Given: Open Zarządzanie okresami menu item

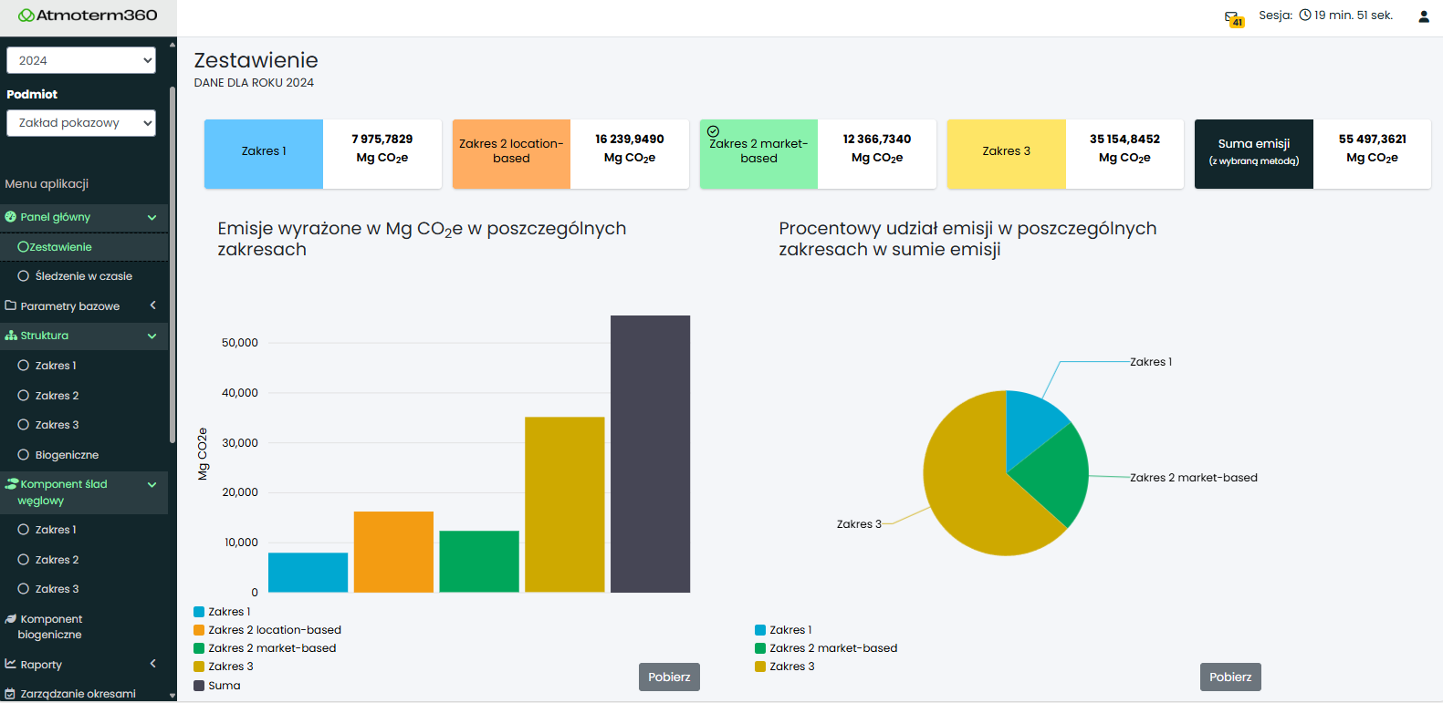Looking at the screenshot, I should 78,694.
